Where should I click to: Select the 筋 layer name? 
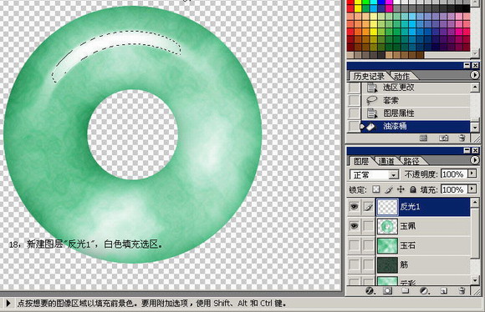[x=404, y=264]
